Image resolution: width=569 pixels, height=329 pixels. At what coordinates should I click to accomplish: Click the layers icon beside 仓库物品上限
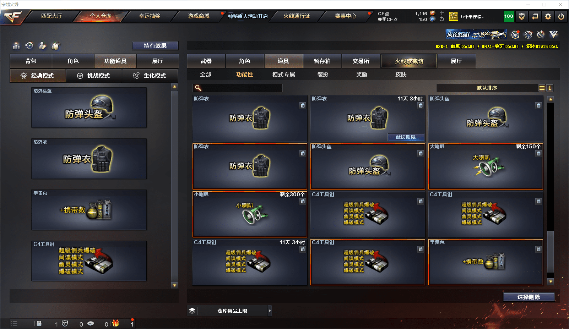pos(192,311)
